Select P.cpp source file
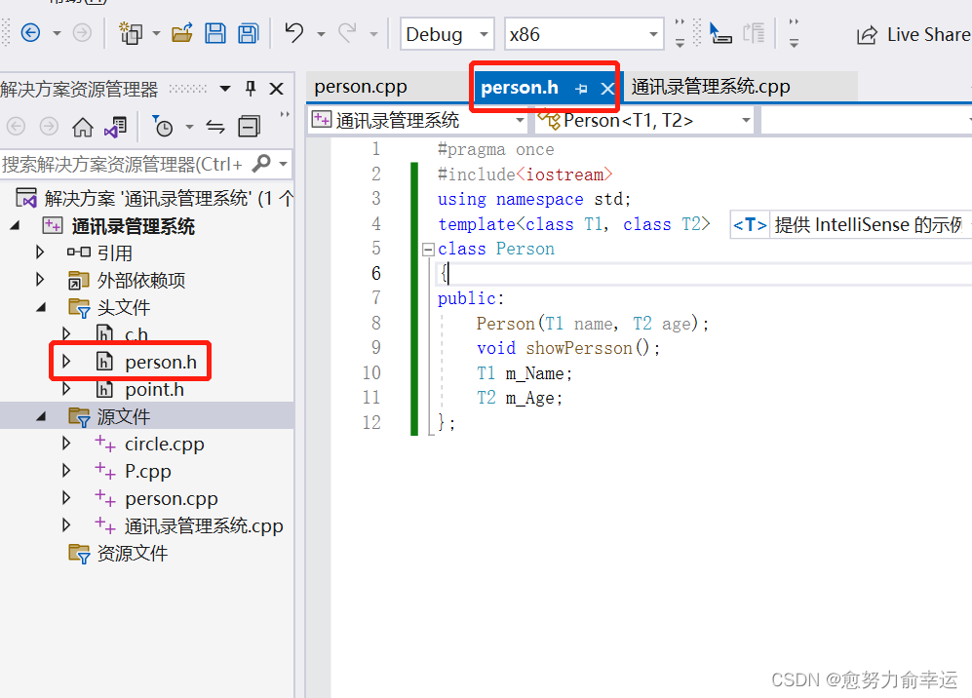 coord(147,471)
